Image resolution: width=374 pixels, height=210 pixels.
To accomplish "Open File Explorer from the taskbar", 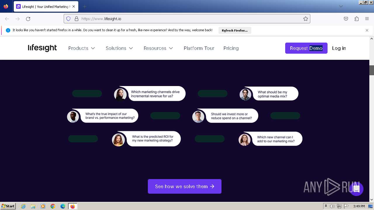I will click(33, 206).
